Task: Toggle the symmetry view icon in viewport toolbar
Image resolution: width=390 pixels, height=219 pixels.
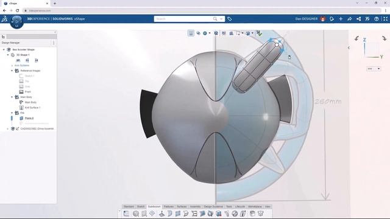Action: pyautogui.click(x=191, y=33)
